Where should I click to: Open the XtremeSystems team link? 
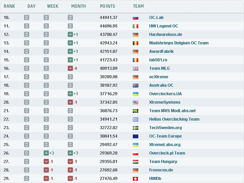pos(165,102)
